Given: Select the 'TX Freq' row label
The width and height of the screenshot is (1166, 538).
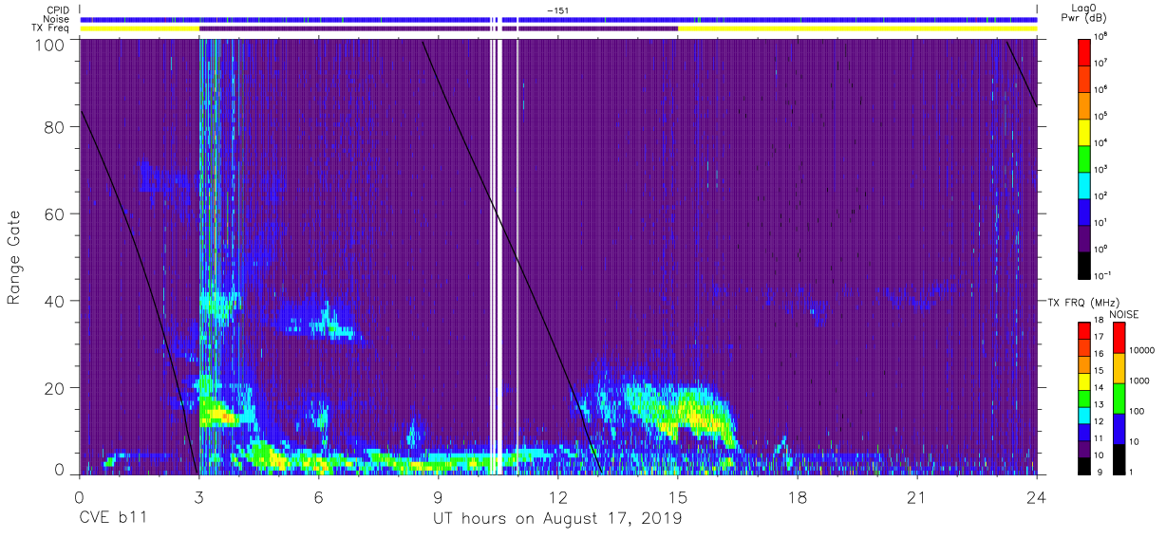Looking at the screenshot, I should (x=50, y=28).
